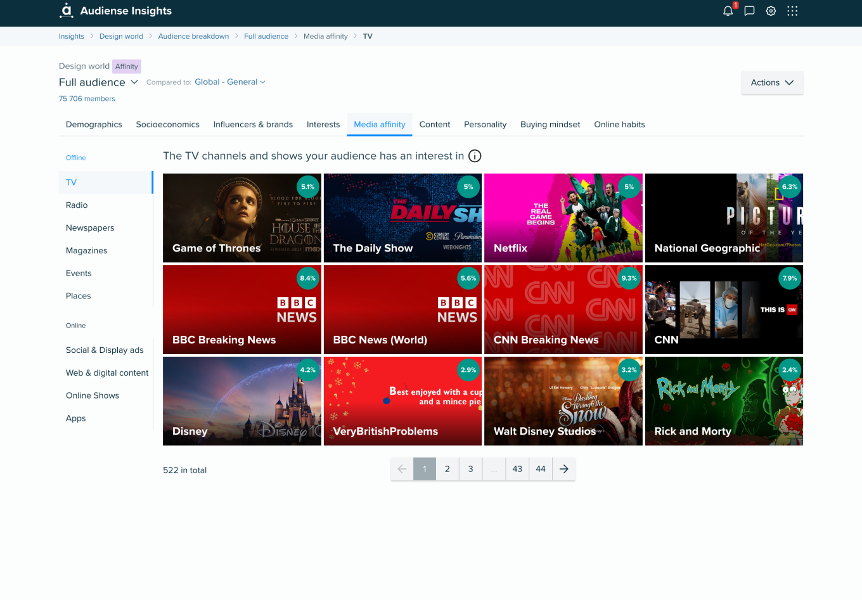Open the Rick and Morty card
862x600 pixels.
[x=724, y=401]
